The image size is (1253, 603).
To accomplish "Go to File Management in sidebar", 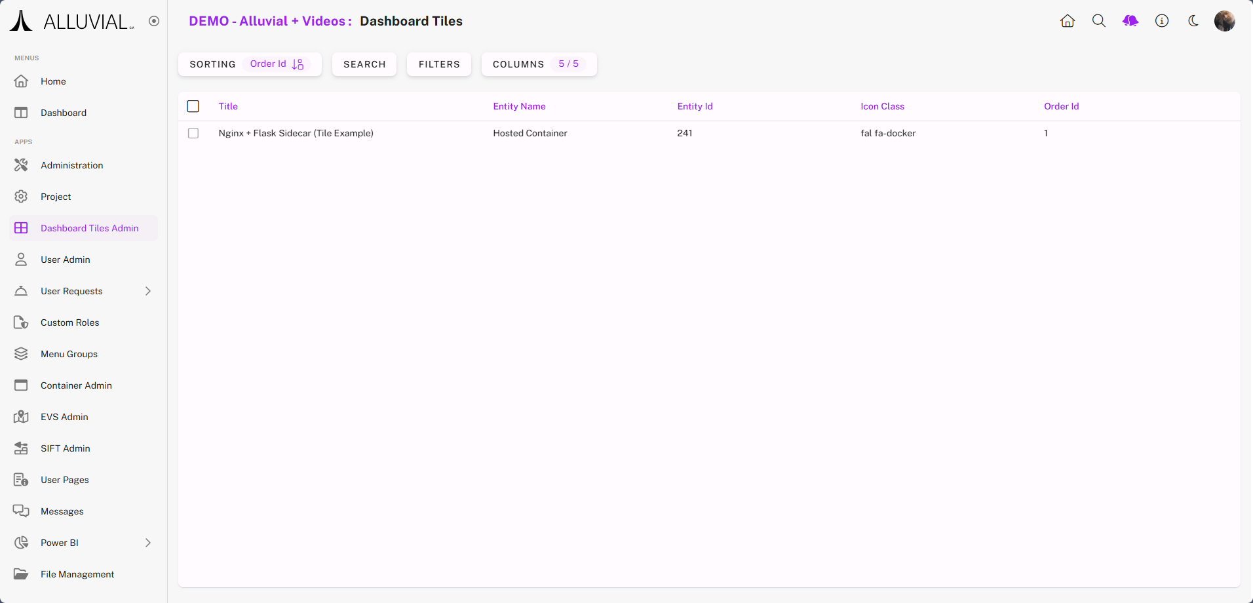I will (x=77, y=574).
